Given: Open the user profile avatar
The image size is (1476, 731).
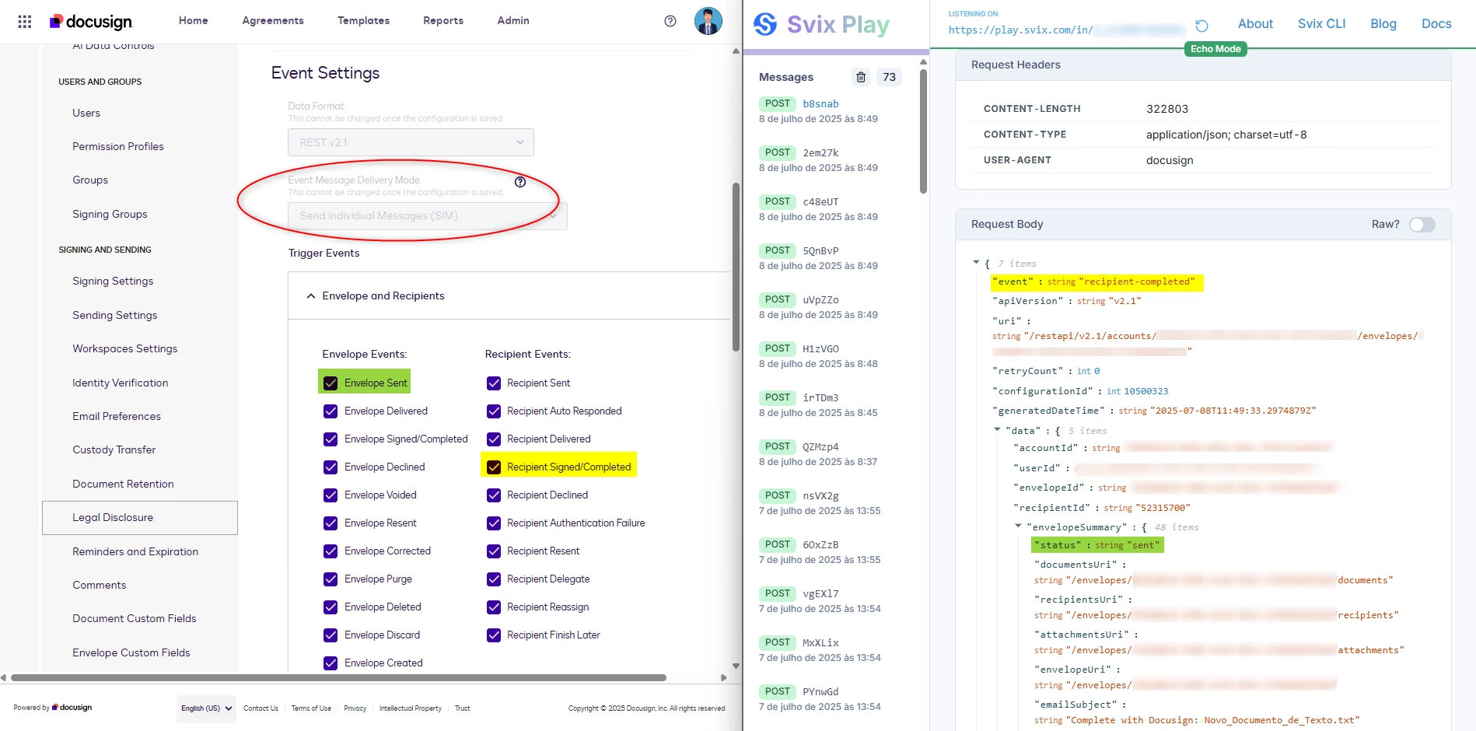Looking at the screenshot, I should 708,21.
